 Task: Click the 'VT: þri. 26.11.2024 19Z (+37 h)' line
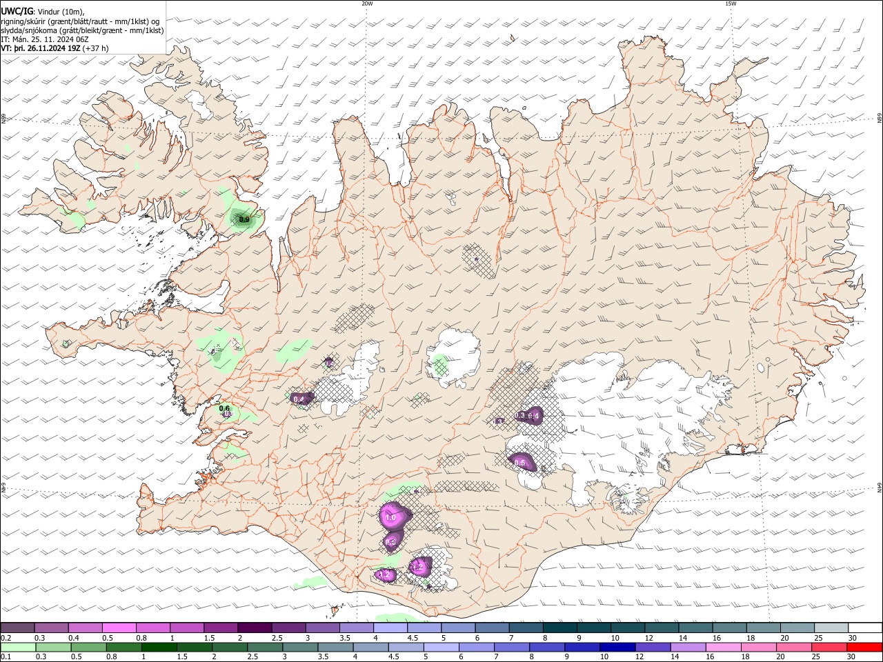[x=55, y=48]
